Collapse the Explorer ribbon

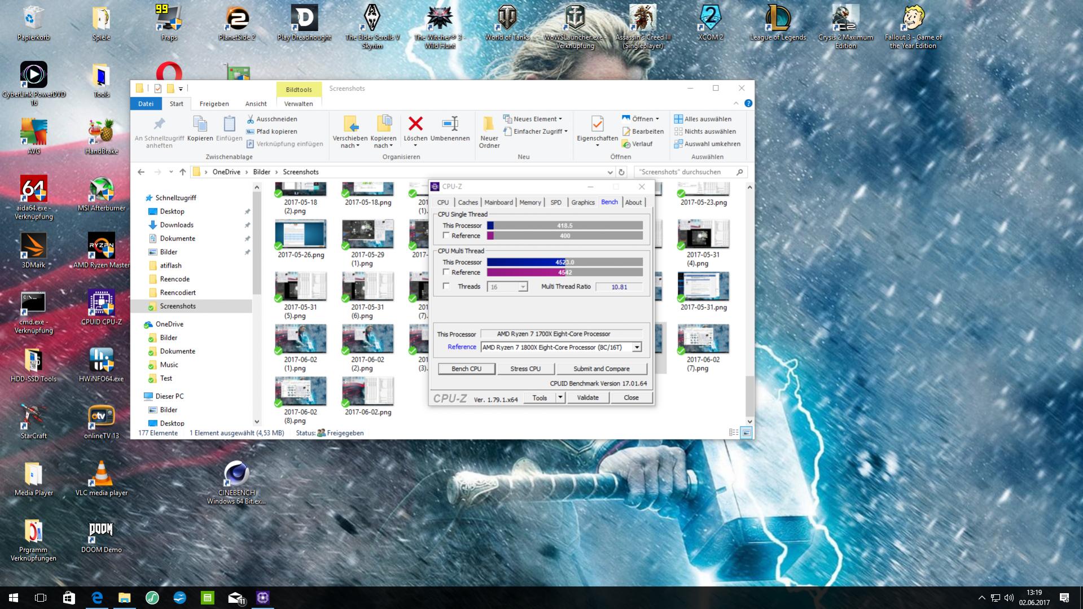(736, 103)
